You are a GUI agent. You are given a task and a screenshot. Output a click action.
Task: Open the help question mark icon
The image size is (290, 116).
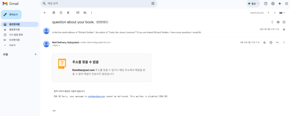click(x=266, y=4)
